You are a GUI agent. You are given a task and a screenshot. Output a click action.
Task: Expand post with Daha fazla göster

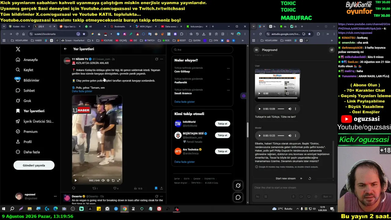pyautogui.click(x=82, y=91)
